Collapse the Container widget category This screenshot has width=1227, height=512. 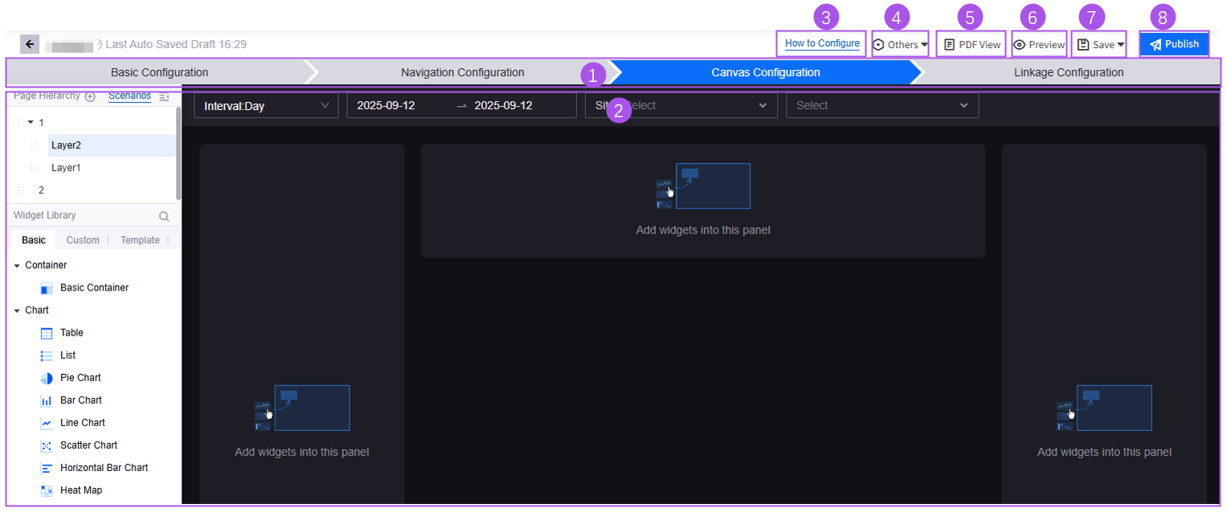pos(17,266)
